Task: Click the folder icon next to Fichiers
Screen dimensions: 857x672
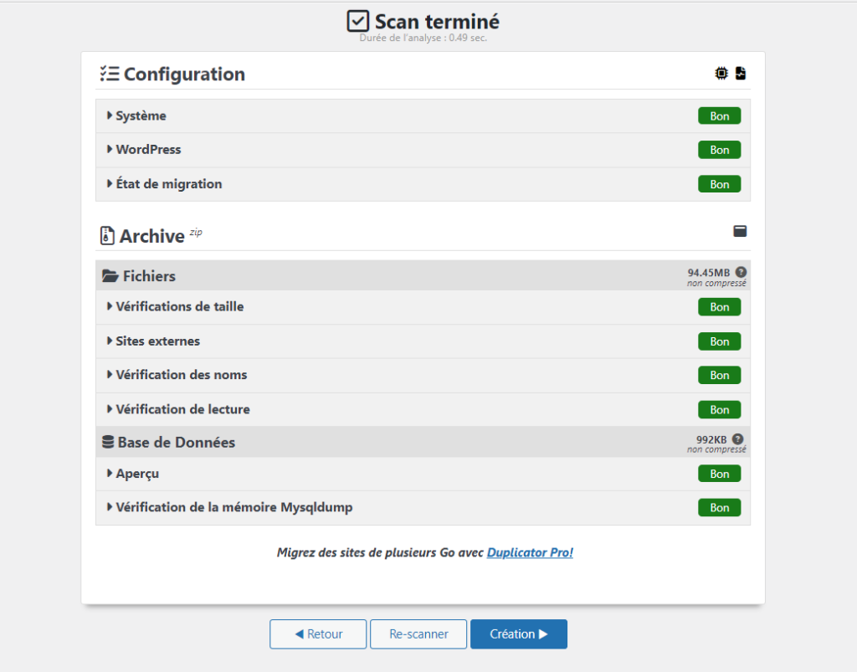Action: (x=111, y=275)
